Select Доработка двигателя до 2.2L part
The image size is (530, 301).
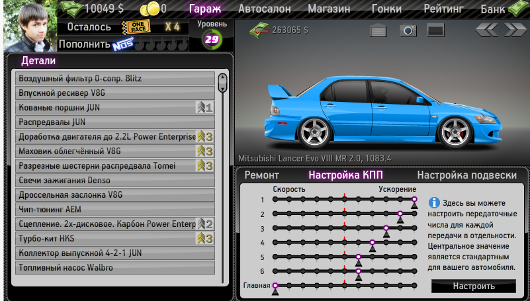pyautogui.click(x=115, y=136)
